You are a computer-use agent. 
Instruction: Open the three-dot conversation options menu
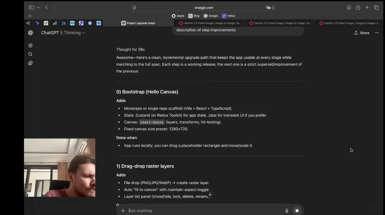coord(377,33)
